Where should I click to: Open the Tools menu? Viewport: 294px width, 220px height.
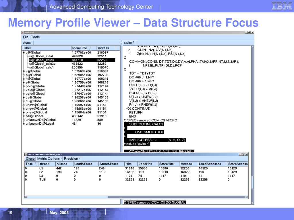[x=35, y=37]
